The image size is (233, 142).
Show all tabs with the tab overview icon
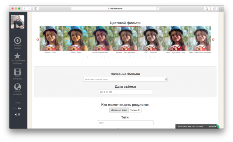coord(215,9)
